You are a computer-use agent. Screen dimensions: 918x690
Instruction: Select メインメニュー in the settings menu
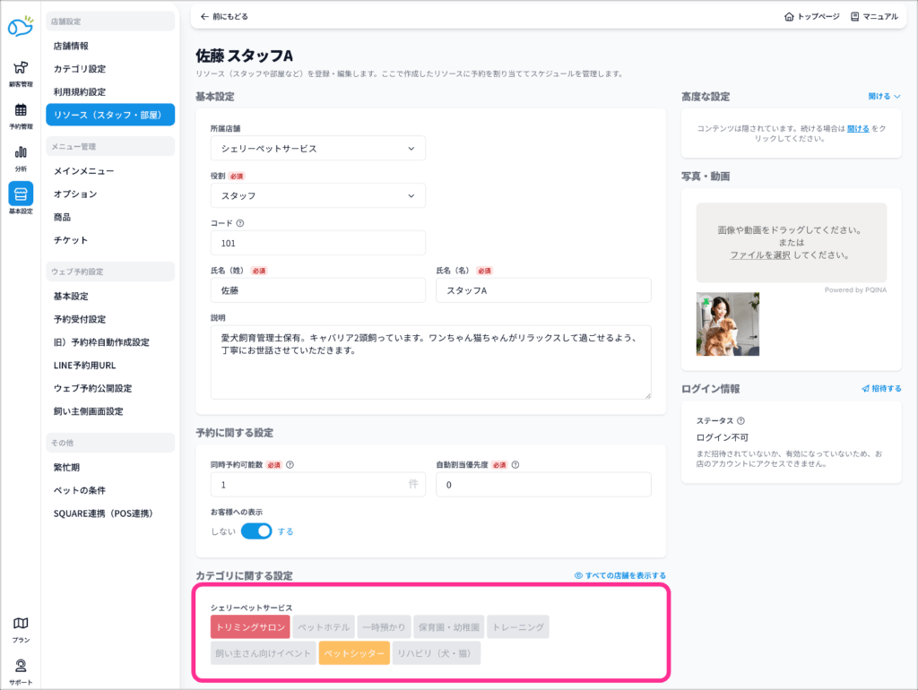point(83,170)
